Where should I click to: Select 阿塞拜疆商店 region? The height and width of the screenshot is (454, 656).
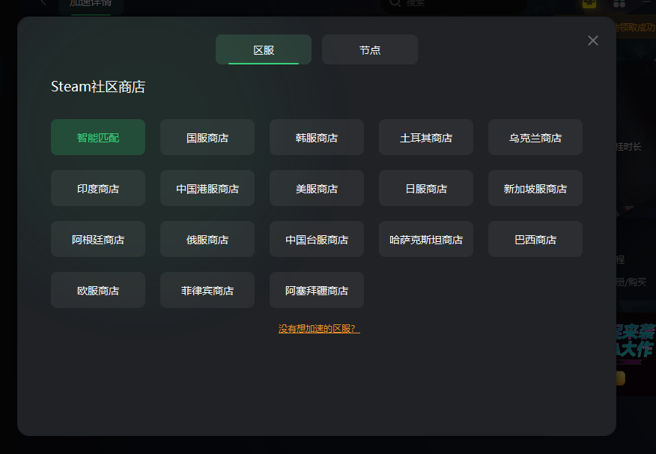click(317, 290)
